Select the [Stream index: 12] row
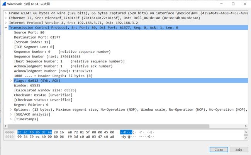 [x=32, y=42]
